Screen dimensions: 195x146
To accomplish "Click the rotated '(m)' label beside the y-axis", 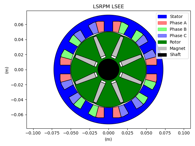I will (x=7, y=70).
